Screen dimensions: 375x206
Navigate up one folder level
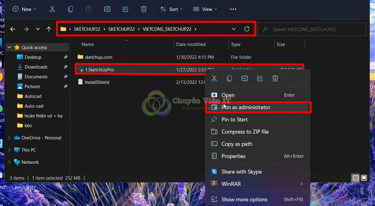click(x=49, y=29)
